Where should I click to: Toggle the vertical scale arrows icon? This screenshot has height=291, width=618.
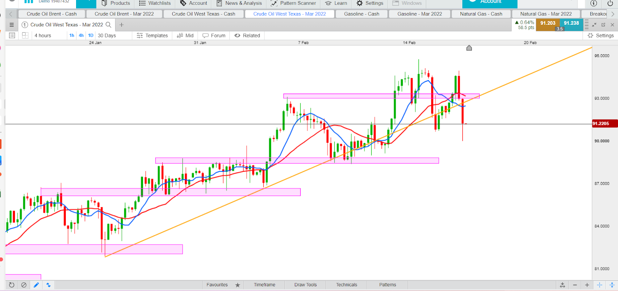click(x=612, y=285)
